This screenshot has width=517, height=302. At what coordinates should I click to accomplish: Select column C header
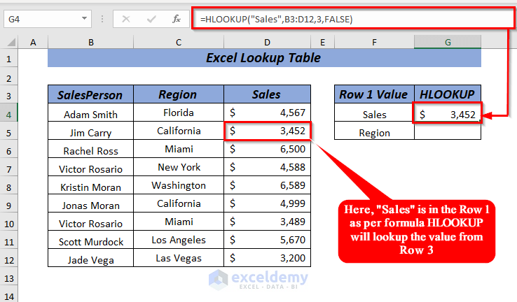coord(179,43)
